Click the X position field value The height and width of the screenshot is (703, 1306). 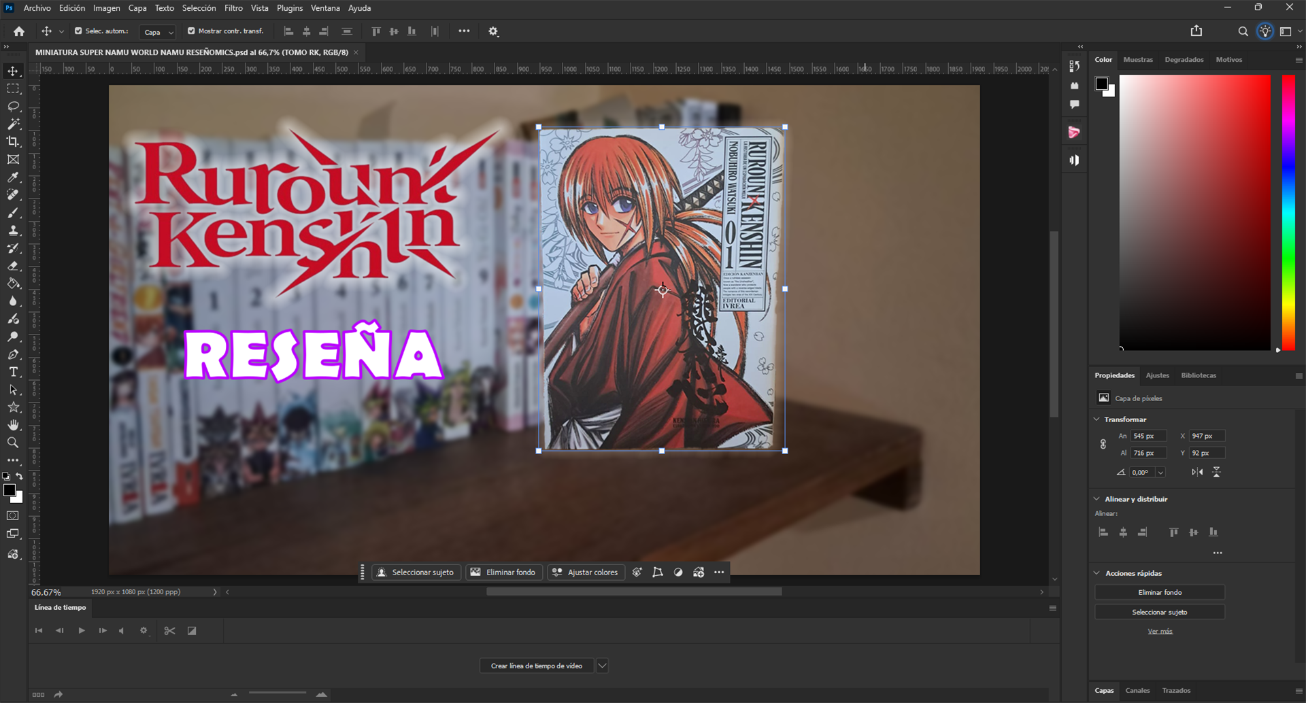(x=1207, y=436)
